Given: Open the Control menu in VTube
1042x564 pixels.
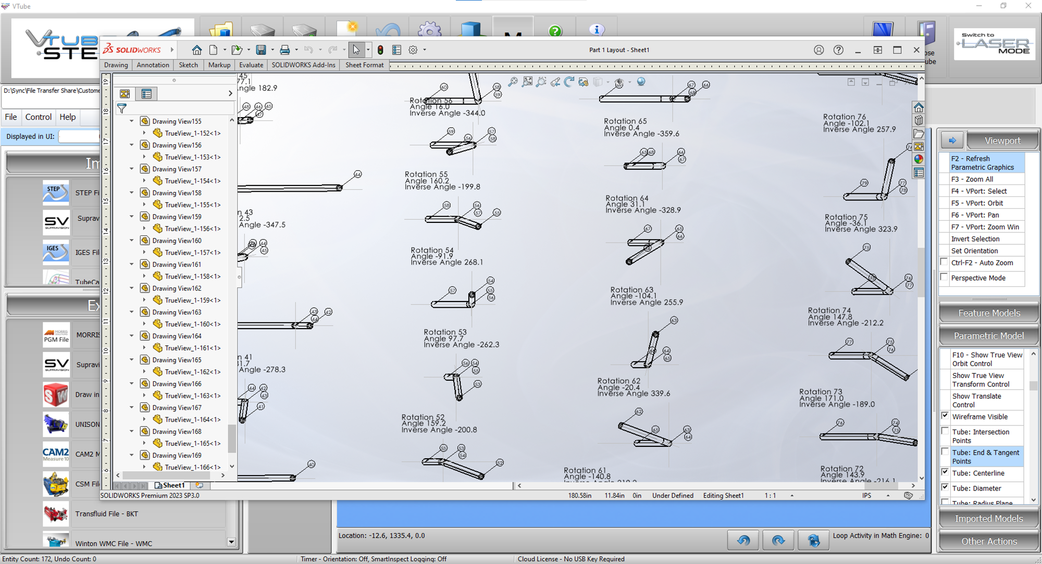Looking at the screenshot, I should (x=39, y=117).
